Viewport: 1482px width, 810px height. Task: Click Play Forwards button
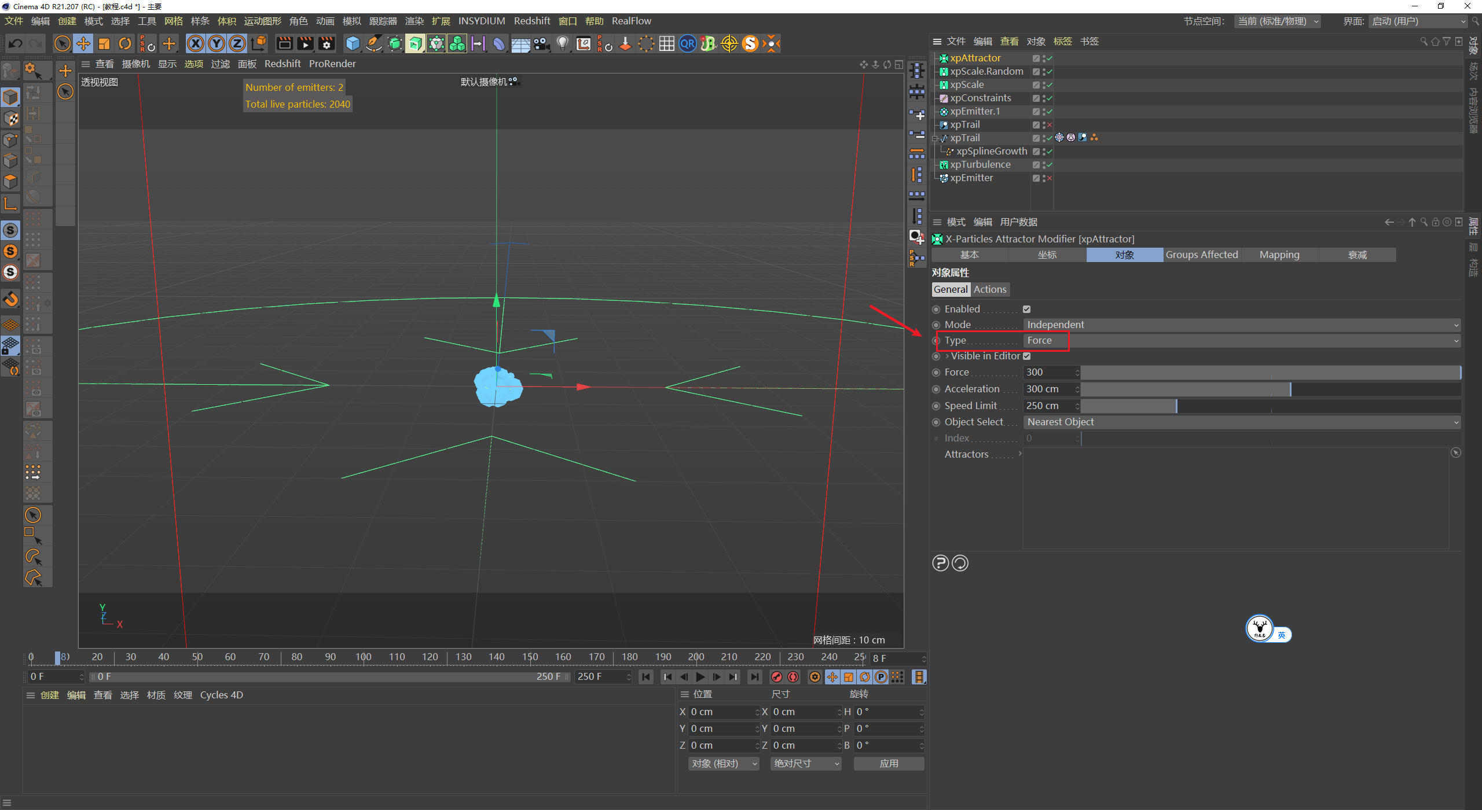click(700, 677)
